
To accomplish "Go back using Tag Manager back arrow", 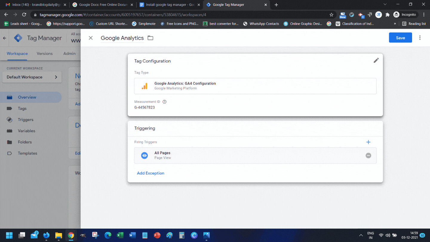I will [x=4, y=38].
